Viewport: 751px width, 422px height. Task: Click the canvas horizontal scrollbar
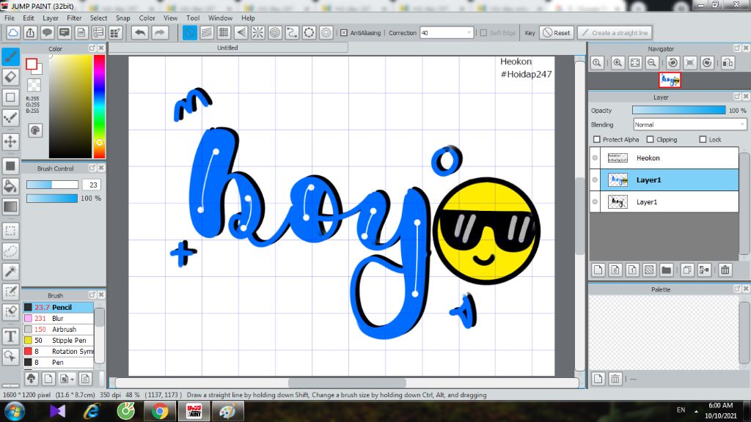click(347, 382)
